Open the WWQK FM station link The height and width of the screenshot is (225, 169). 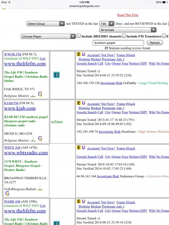click(x=13, y=54)
